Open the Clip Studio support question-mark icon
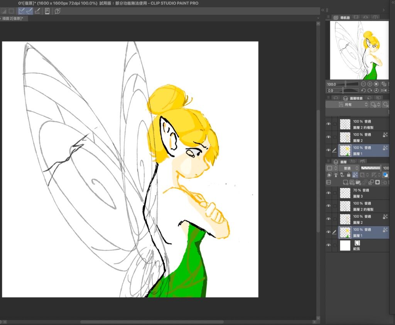The height and width of the screenshot is (325, 395). coord(57,11)
